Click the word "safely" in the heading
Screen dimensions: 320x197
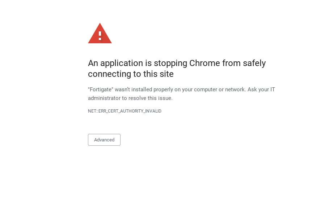click(x=254, y=64)
